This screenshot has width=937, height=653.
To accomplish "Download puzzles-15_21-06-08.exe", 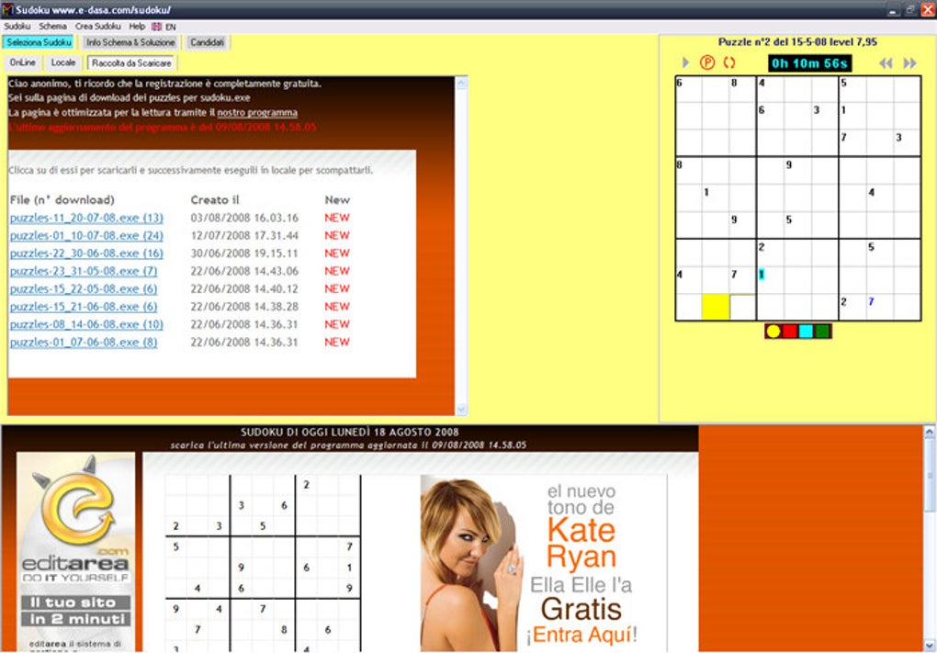I will pyautogui.click(x=84, y=307).
